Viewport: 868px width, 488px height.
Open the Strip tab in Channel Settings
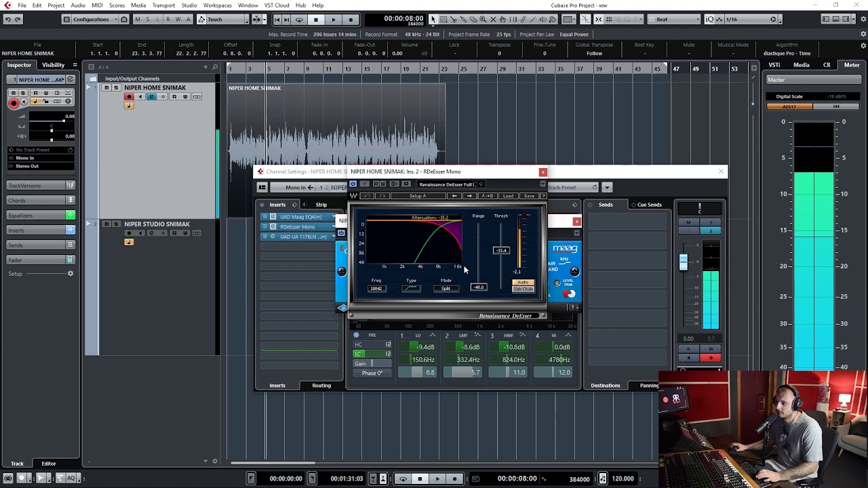point(321,205)
